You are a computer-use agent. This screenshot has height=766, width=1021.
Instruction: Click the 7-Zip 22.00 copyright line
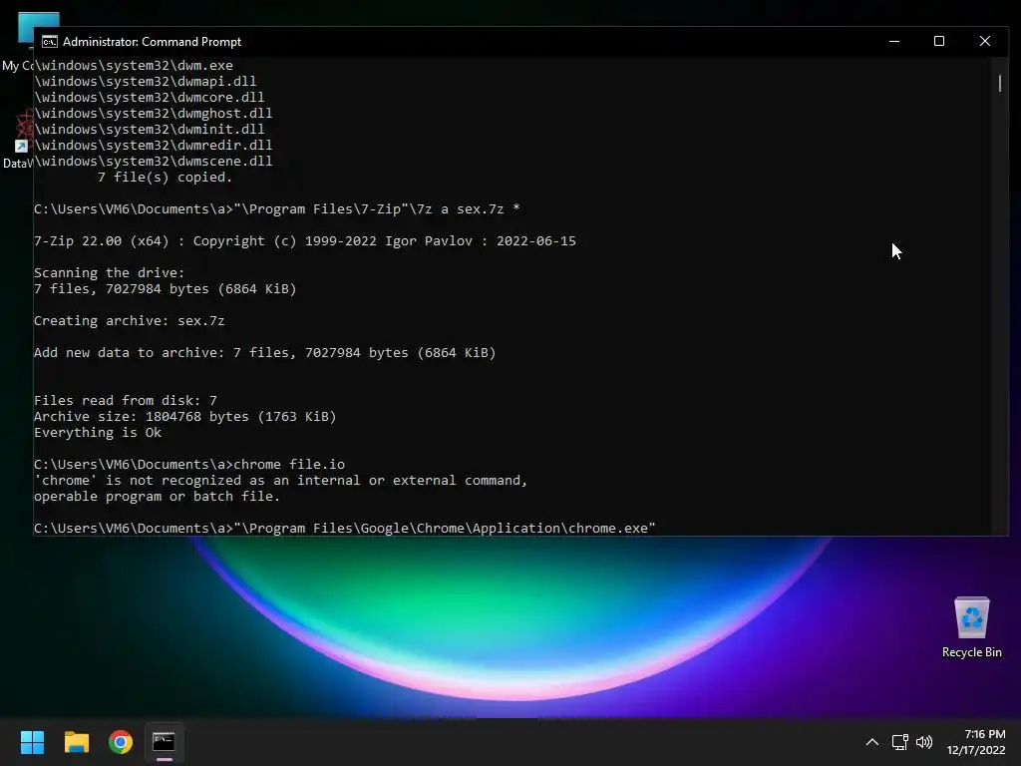point(305,241)
